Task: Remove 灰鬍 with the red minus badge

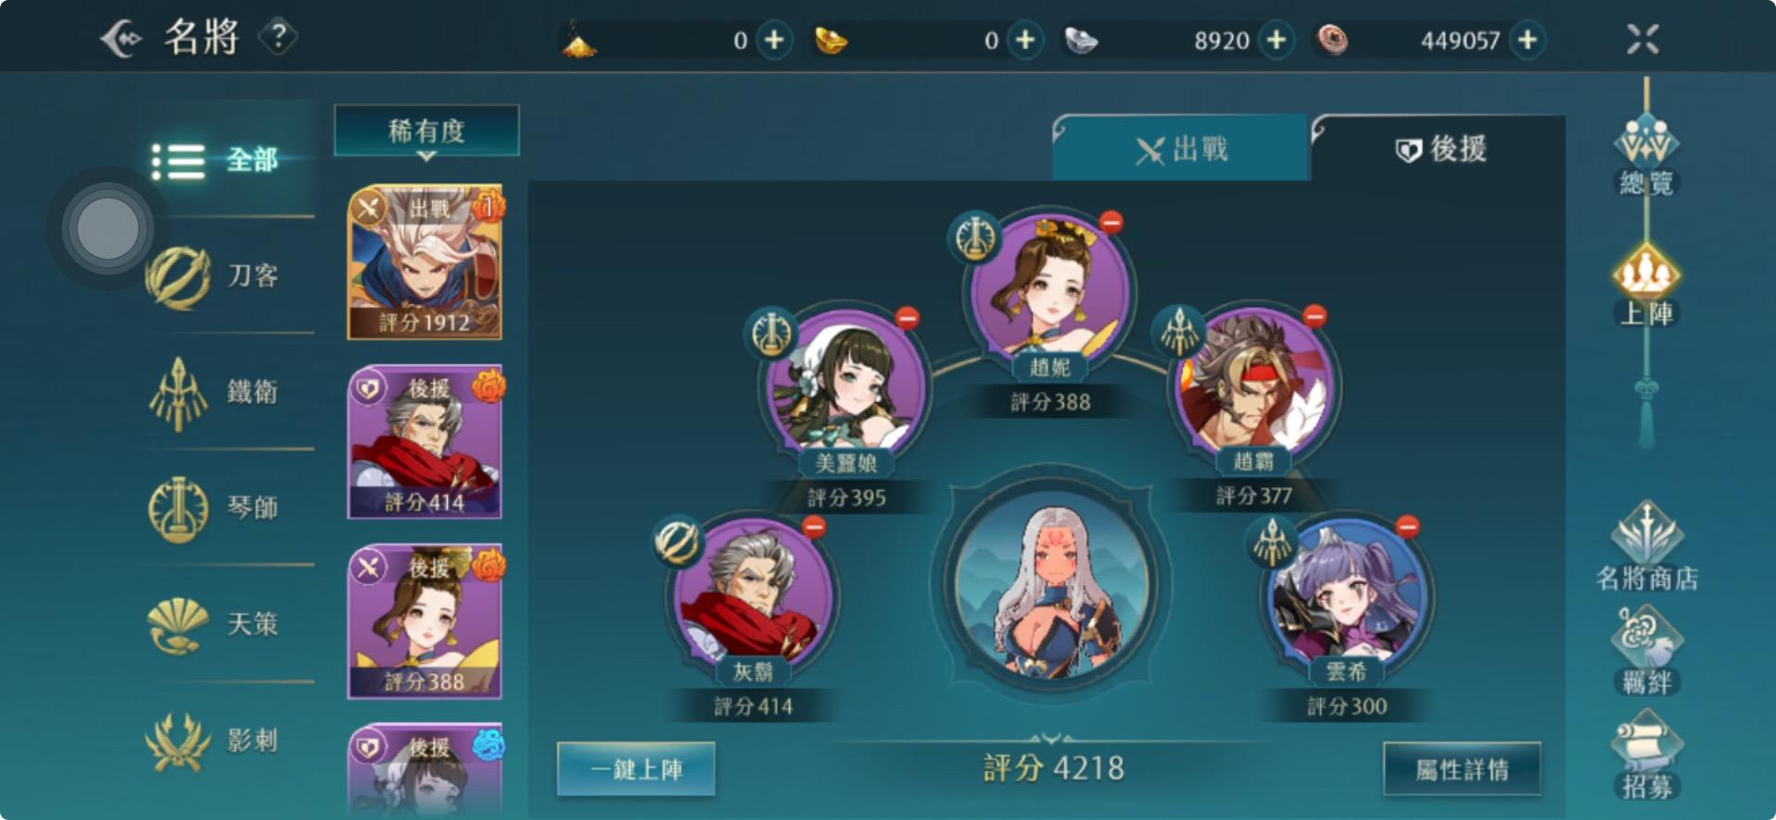Action: (814, 527)
